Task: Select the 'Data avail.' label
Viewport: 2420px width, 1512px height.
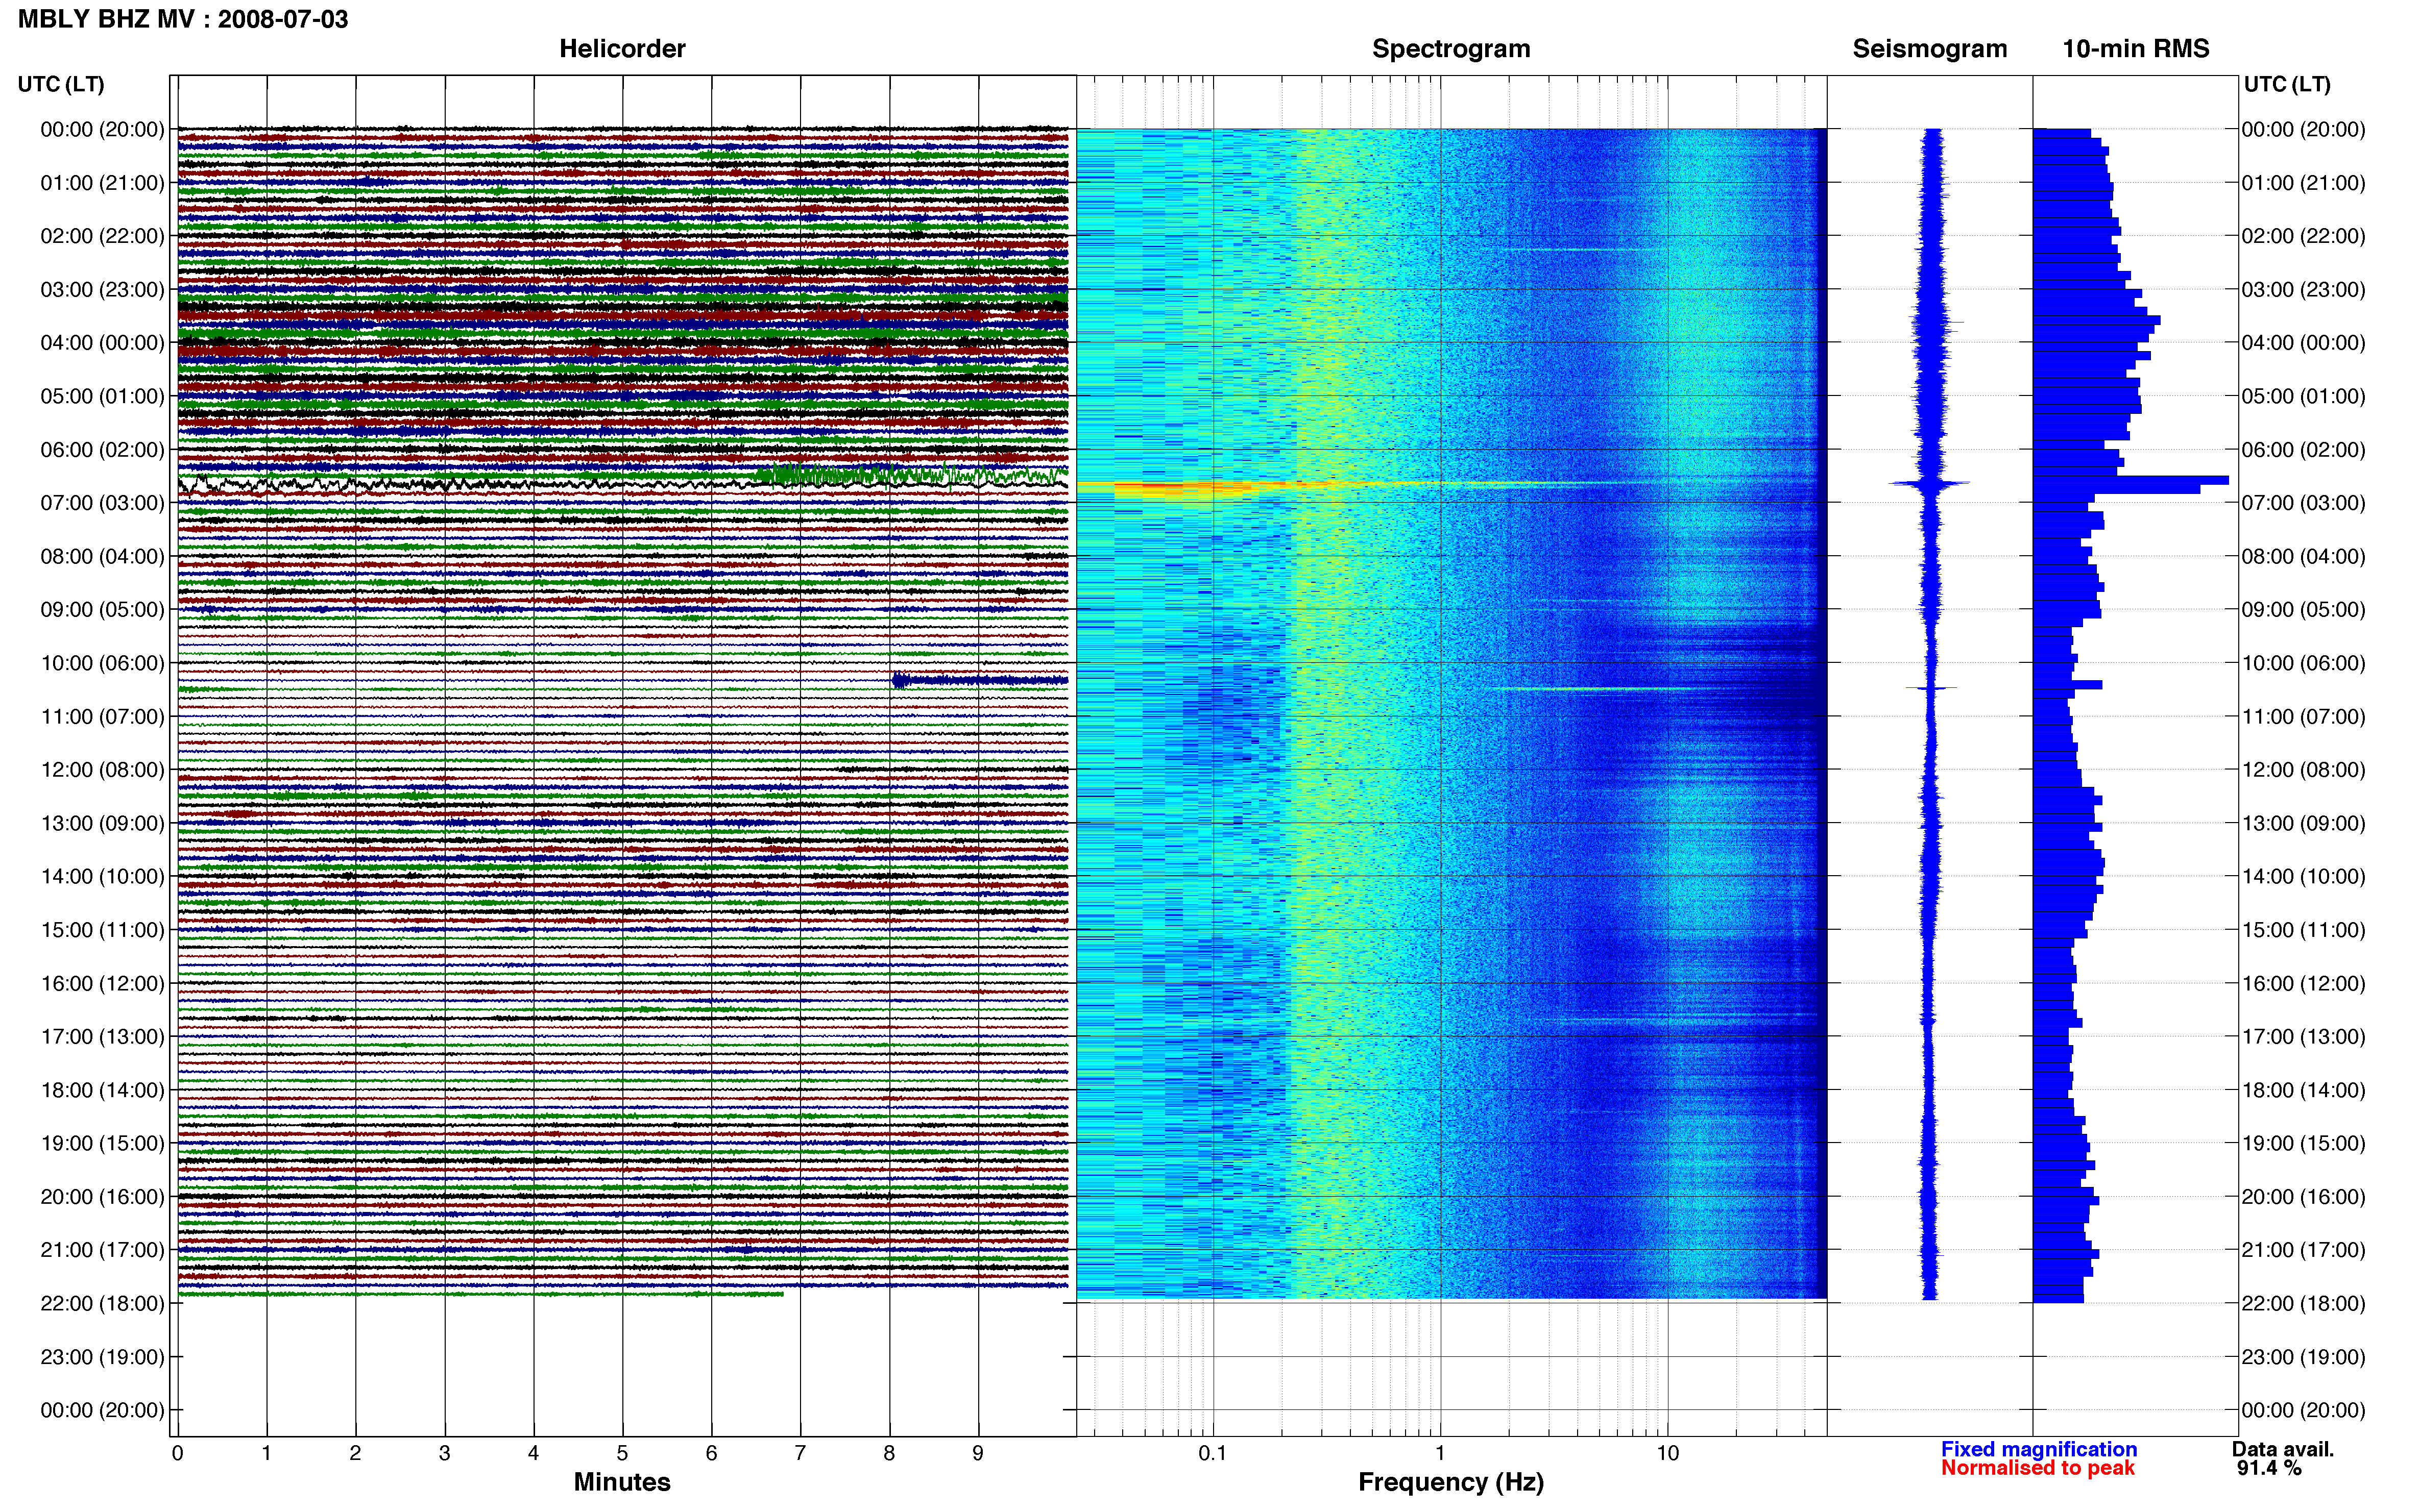Action: pyautogui.click(x=2283, y=1449)
